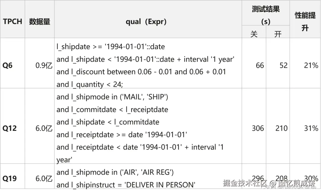The image size is (321, 193).
Task: Click the 性能提升 column header
Action: click(x=305, y=21)
